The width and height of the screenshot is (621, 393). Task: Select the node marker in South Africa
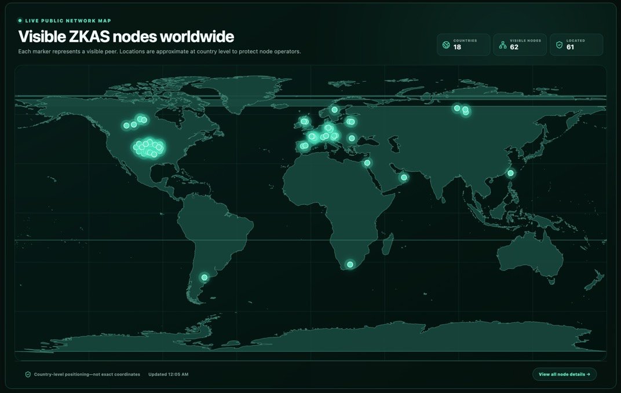(350, 265)
